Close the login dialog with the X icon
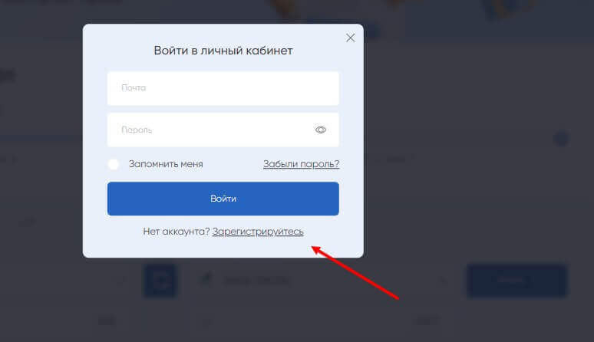 (351, 38)
